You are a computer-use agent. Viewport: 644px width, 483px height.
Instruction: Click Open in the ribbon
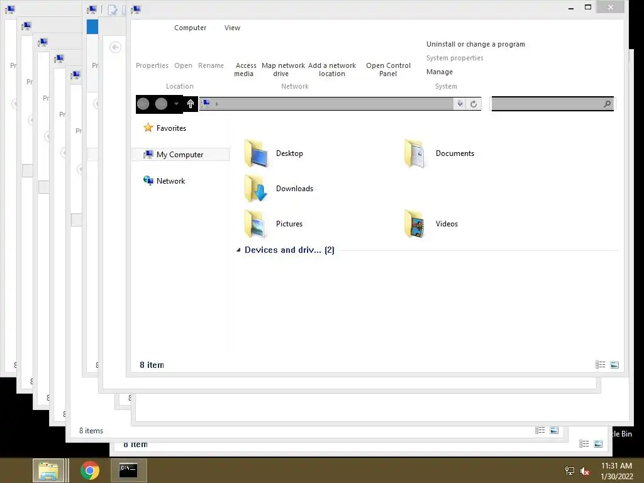(183, 65)
